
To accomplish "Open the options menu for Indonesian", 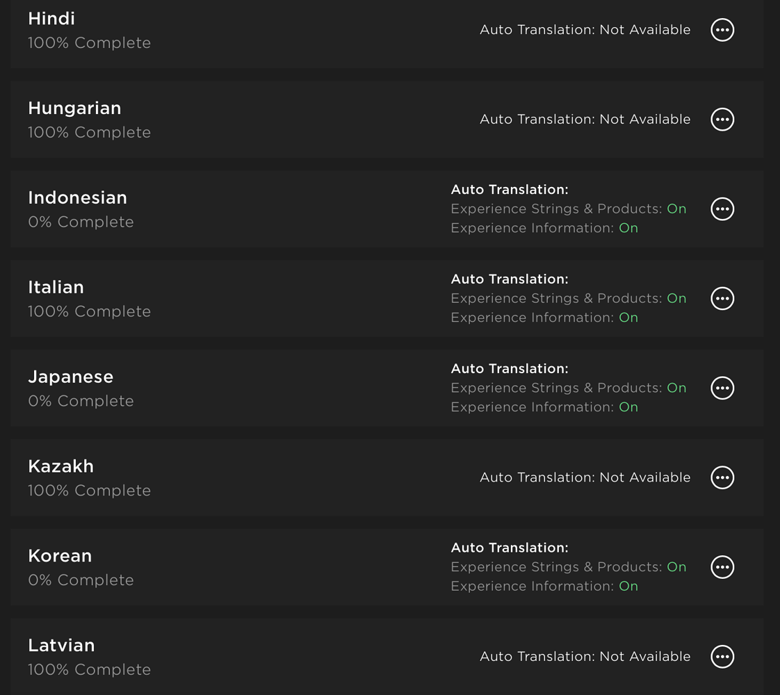I will coord(722,208).
